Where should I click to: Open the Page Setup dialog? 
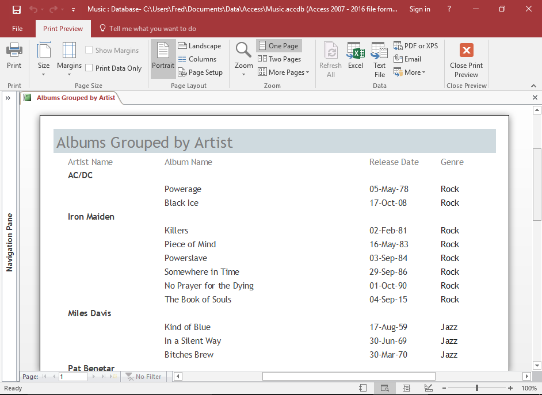coord(200,72)
